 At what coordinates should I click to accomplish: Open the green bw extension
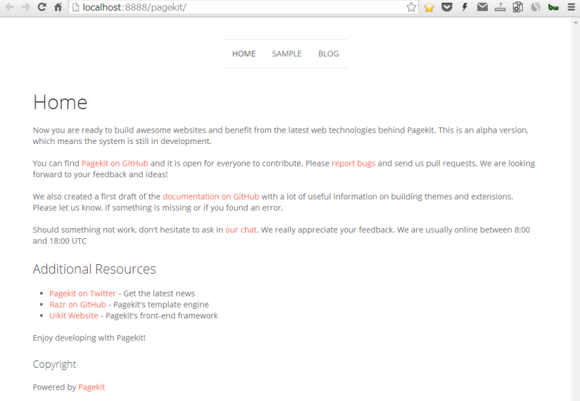click(553, 7)
